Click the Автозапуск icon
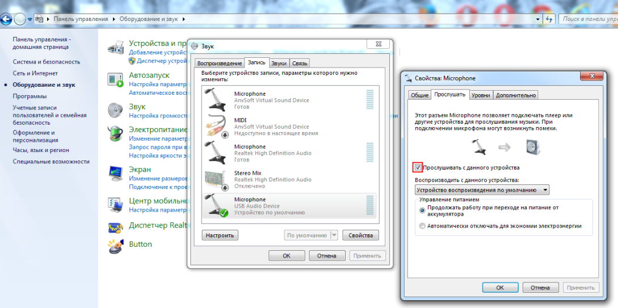This screenshot has height=308, width=618. pyautogui.click(x=115, y=79)
